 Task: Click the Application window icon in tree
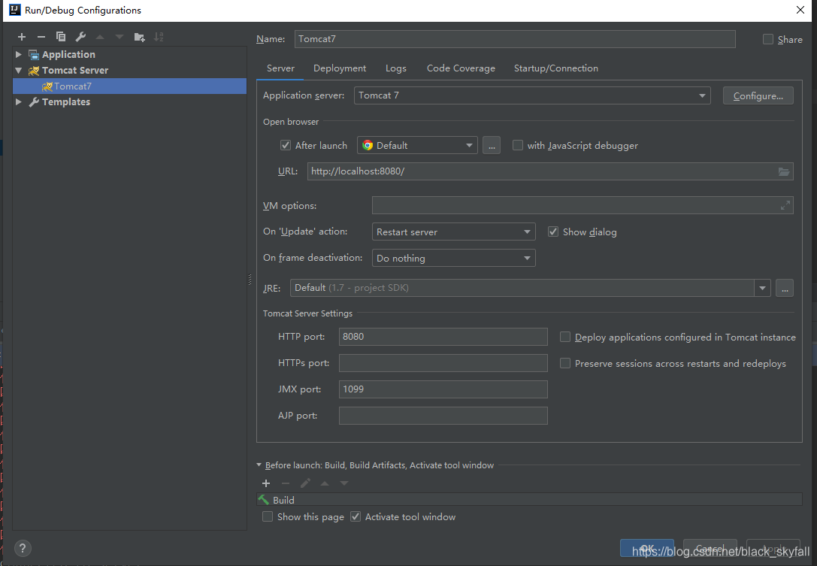point(34,55)
